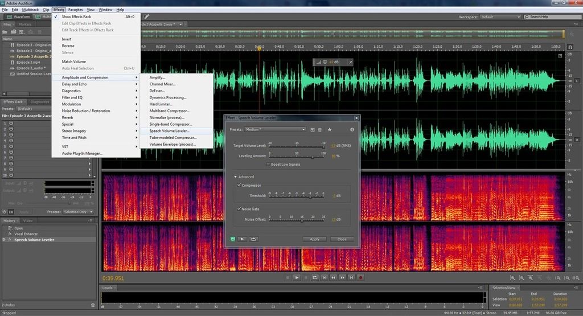The width and height of the screenshot is (583, 316).
Task: Click Invert in the Effects menu
Action: [x=96, y=39]
